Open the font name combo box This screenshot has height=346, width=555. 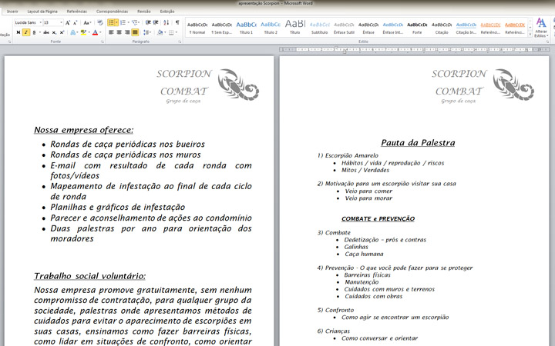(x=28, y=22)
